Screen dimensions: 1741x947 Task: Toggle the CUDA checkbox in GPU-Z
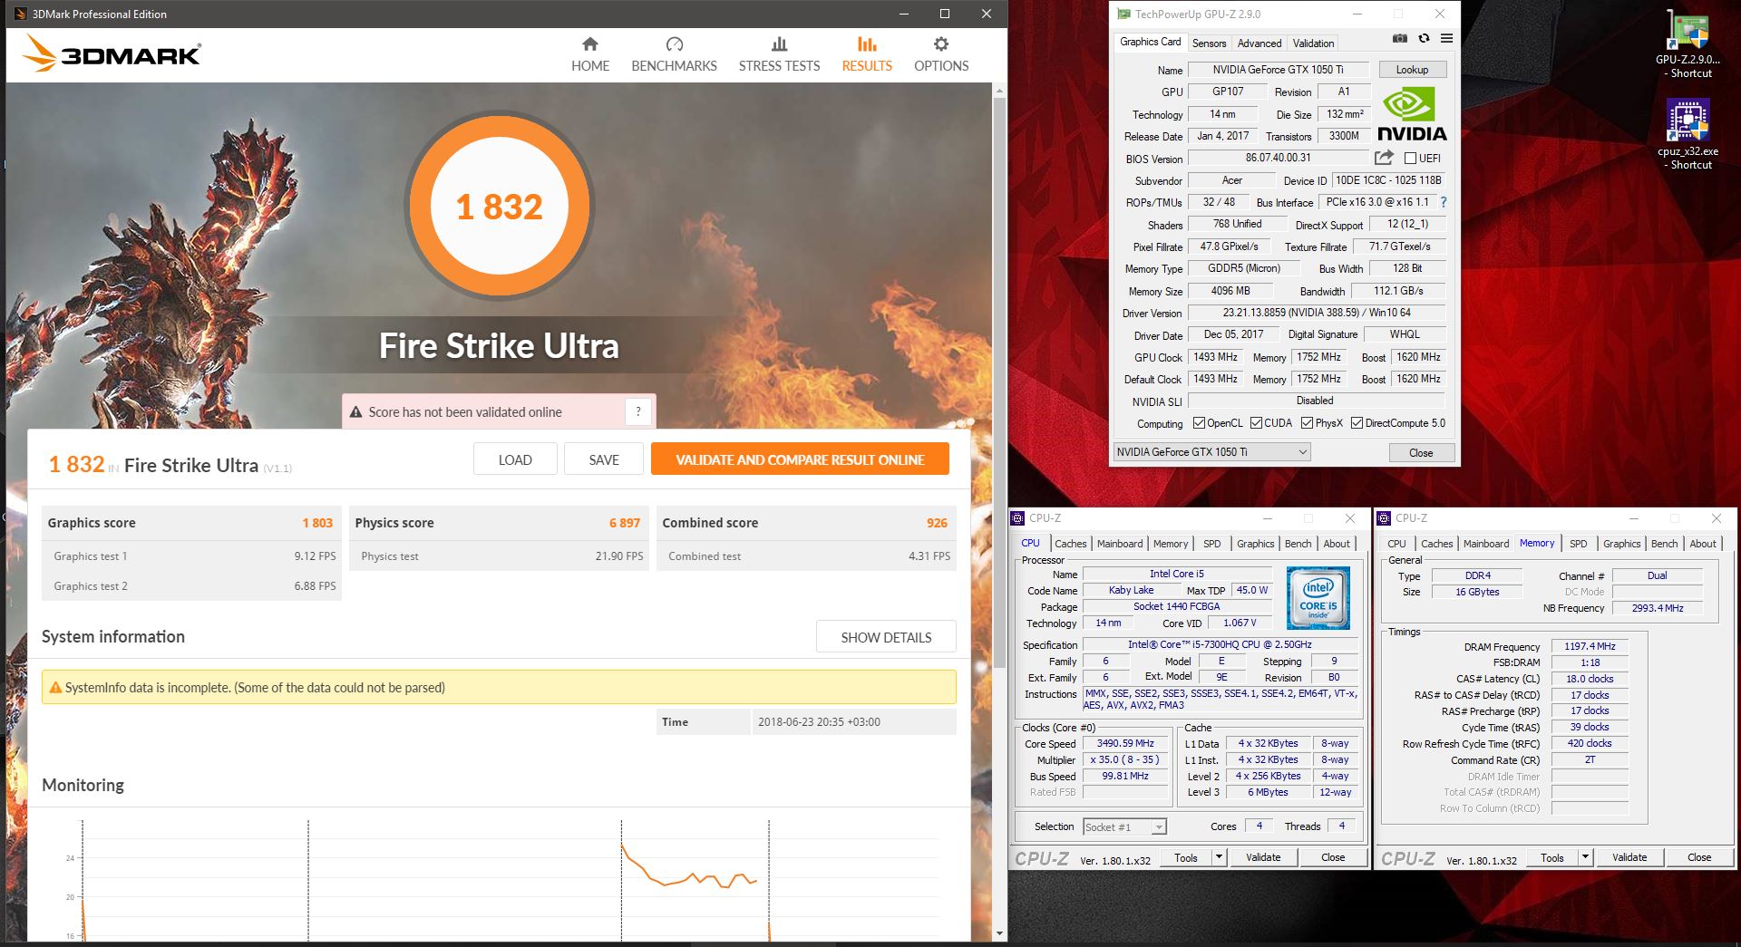click(1256, 423)
